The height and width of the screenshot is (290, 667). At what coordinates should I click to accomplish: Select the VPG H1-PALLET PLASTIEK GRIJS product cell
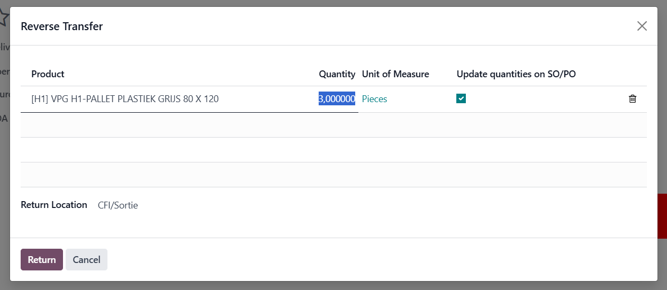pos(125,99)
